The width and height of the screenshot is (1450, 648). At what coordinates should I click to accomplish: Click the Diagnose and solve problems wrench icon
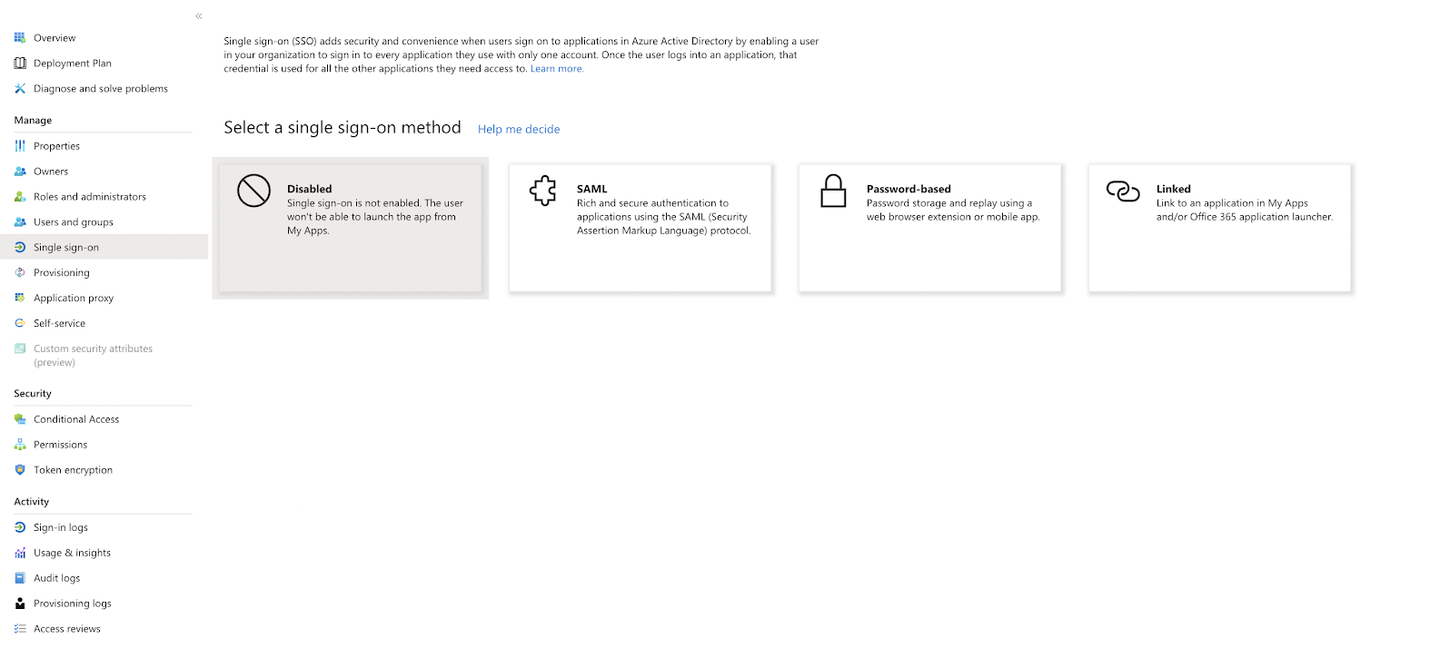click(20, 89)
